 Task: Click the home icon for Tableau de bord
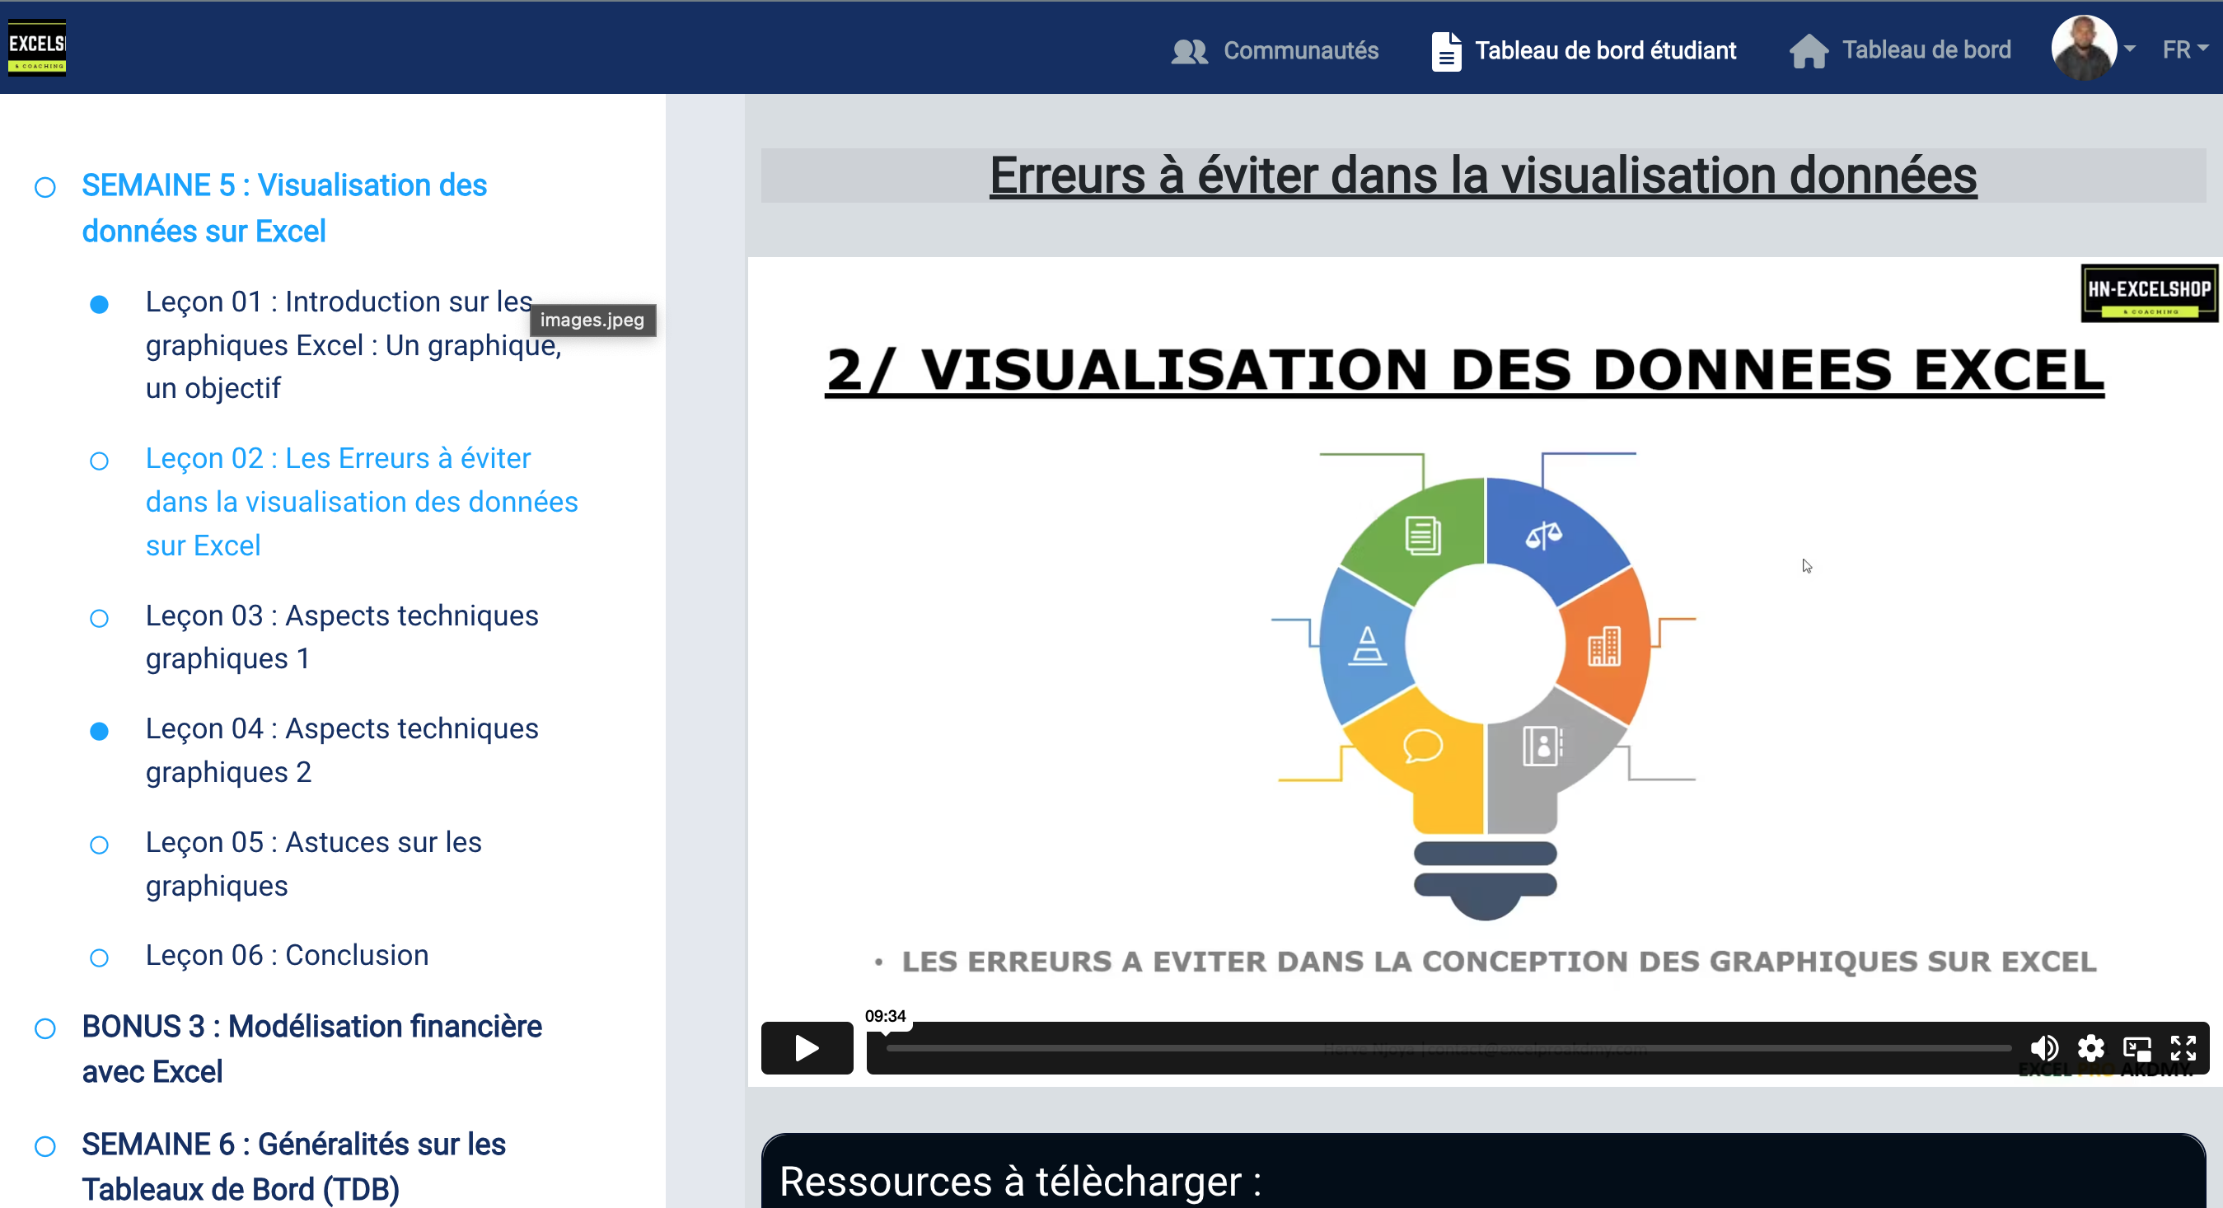pyautogui.click(x=1809, y=50)
